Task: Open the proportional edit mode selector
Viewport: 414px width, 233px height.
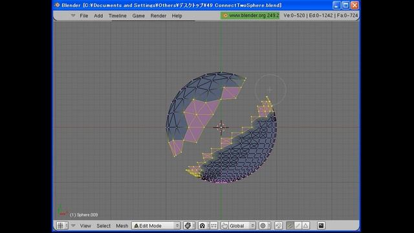Action: [265, 226]
